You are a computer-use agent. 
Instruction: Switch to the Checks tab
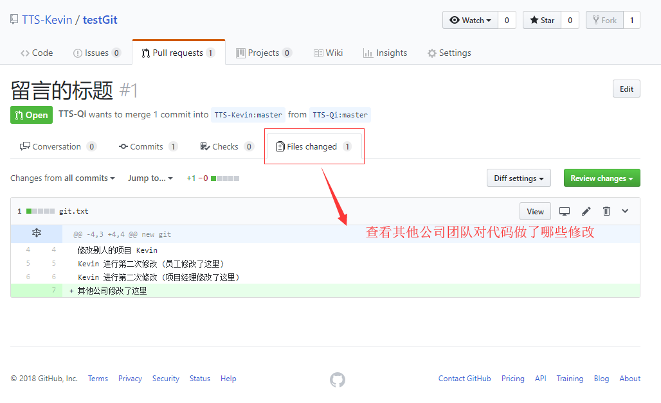pyautogui.click(x=227, y=146)
